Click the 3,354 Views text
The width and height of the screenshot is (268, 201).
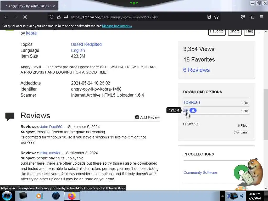click(x=199, y=49)
